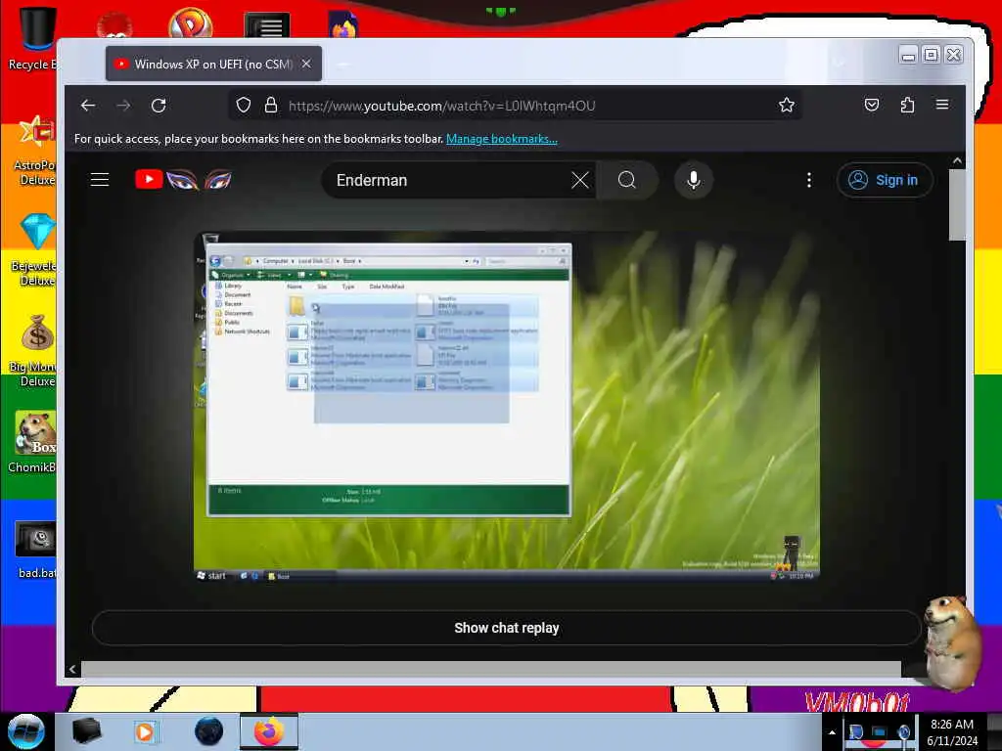Search with your voice microphone button
Screen dimensions: 1002x751
click(694, 180)
